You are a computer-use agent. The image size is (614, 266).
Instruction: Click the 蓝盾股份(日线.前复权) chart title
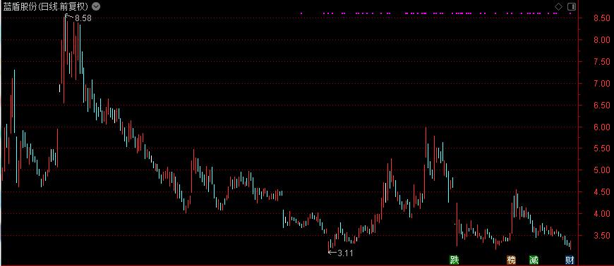pyautogui.click(x=46, y=6)
